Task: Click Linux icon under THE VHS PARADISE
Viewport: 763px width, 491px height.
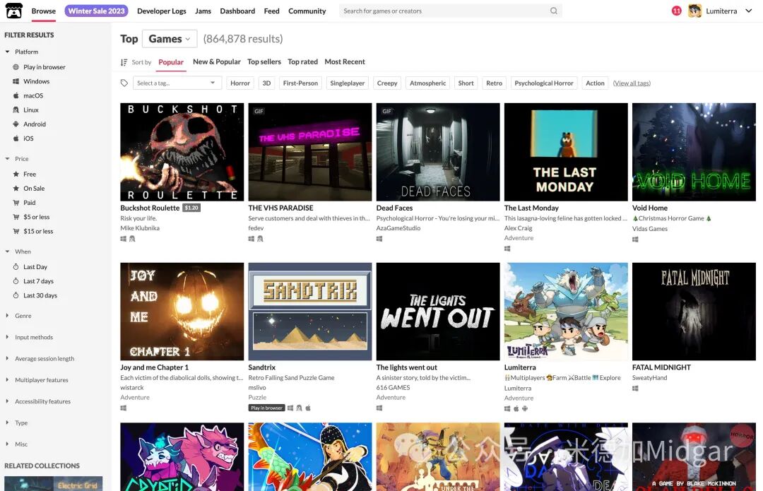Action: 260,239
